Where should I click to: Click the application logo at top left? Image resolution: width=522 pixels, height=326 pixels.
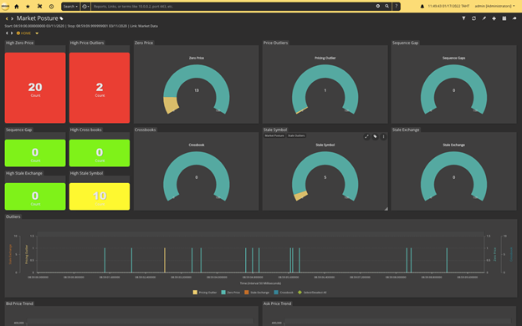pyautogui.click(x=5, y=7)
